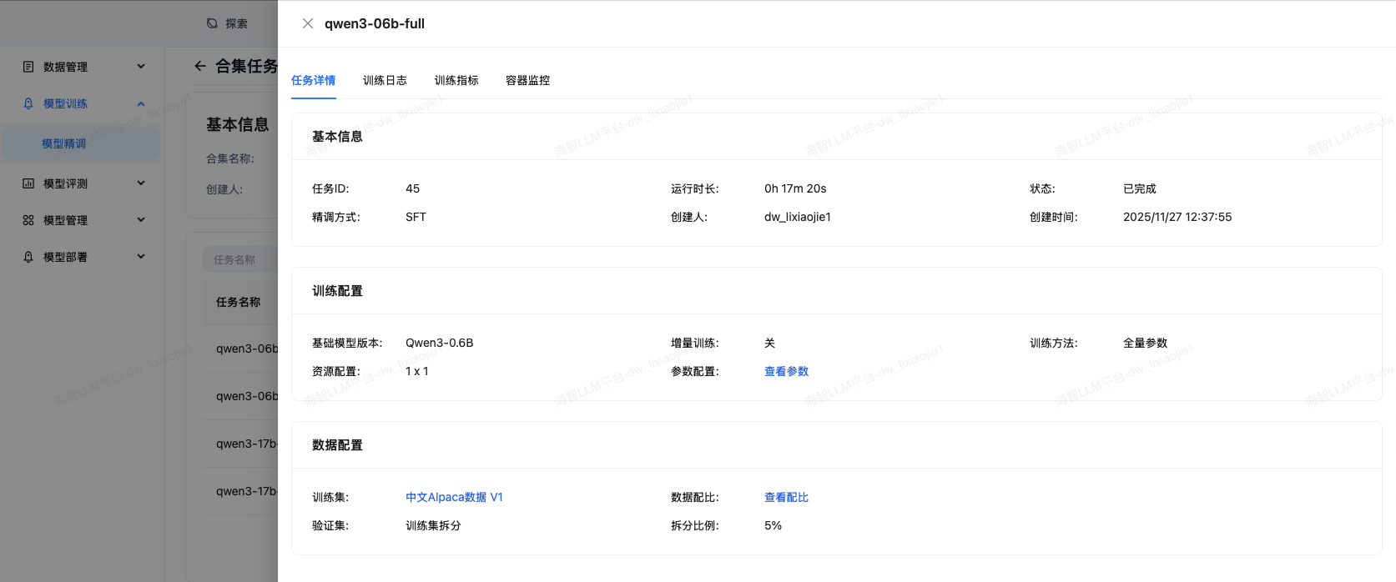Open the 训练指标 tab
The image size is (1396, 582).
(456, 80)
